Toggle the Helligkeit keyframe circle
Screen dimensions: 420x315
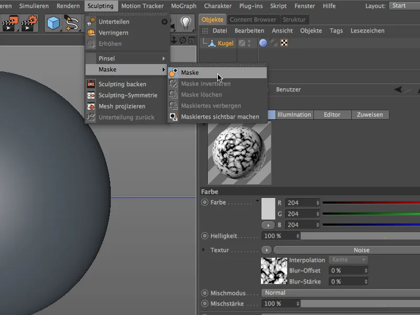(x=204, y=236)
